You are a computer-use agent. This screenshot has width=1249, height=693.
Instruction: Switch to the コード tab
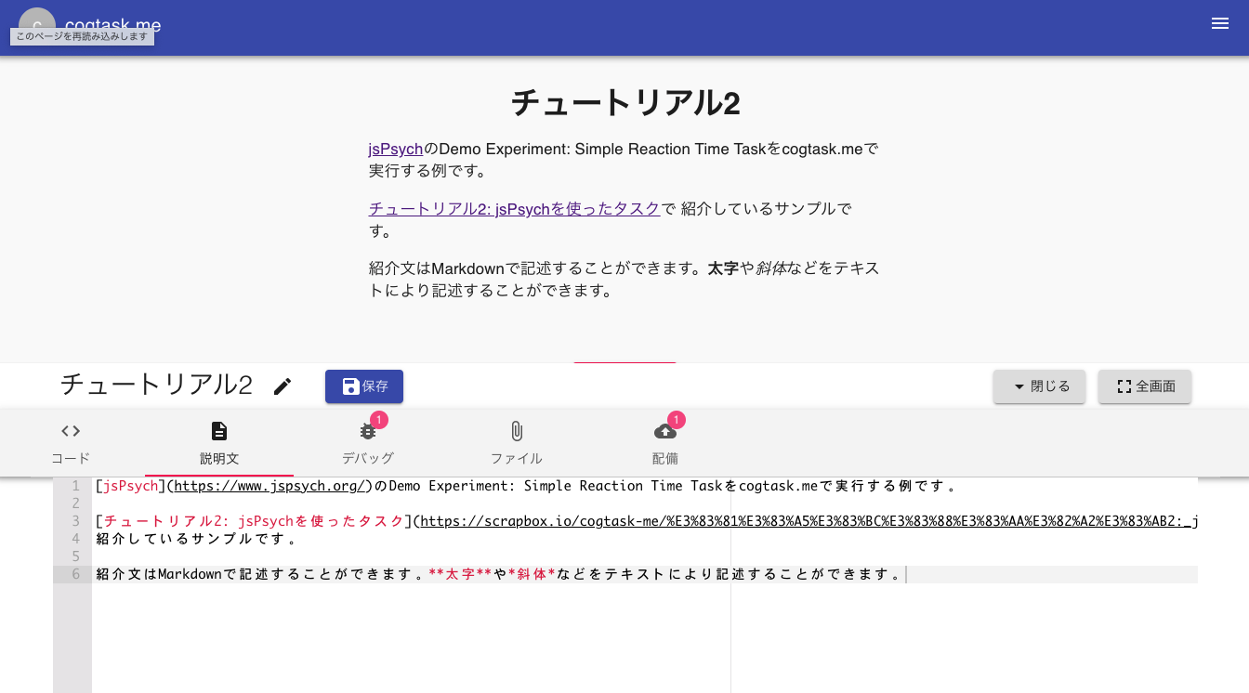[x=71, y=443]
